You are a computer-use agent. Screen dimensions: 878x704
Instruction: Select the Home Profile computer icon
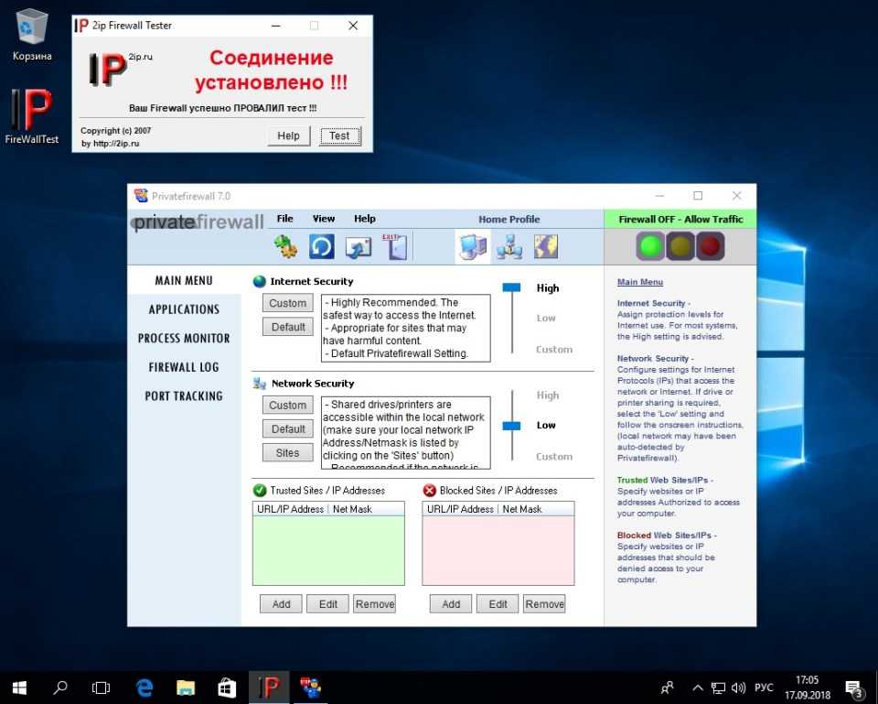473,246
